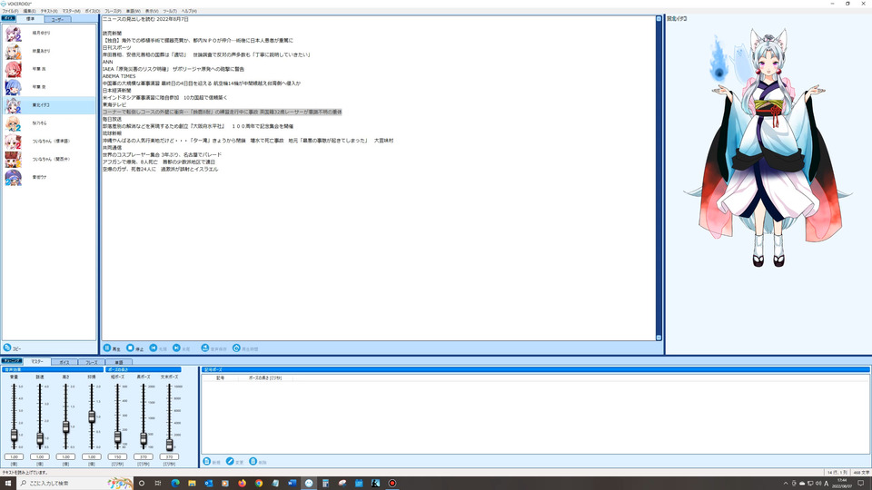
Task: Adjust the 抑揚 intonation slider handle
Action: 92,416
